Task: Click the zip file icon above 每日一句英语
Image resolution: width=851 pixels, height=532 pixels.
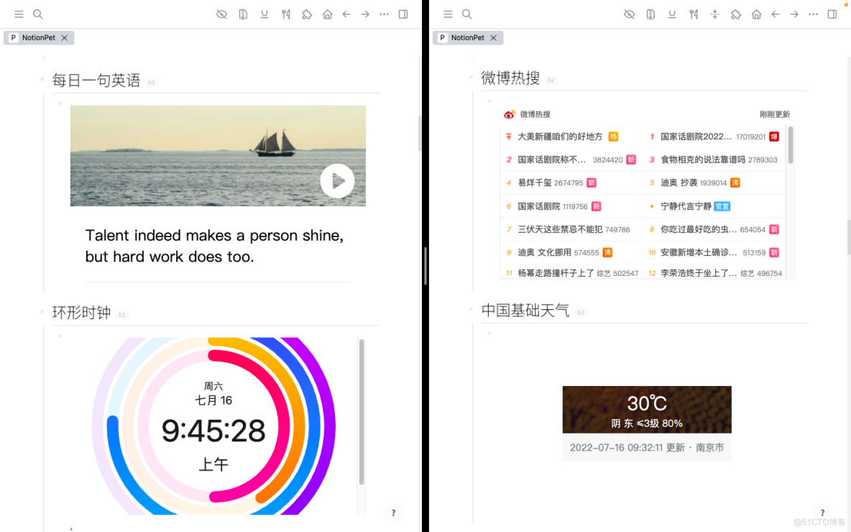Action: 243,14
